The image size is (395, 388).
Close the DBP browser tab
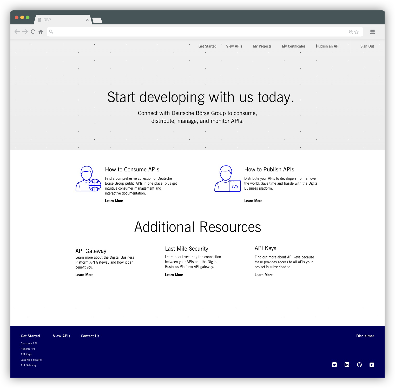click(x=87, y=20)
